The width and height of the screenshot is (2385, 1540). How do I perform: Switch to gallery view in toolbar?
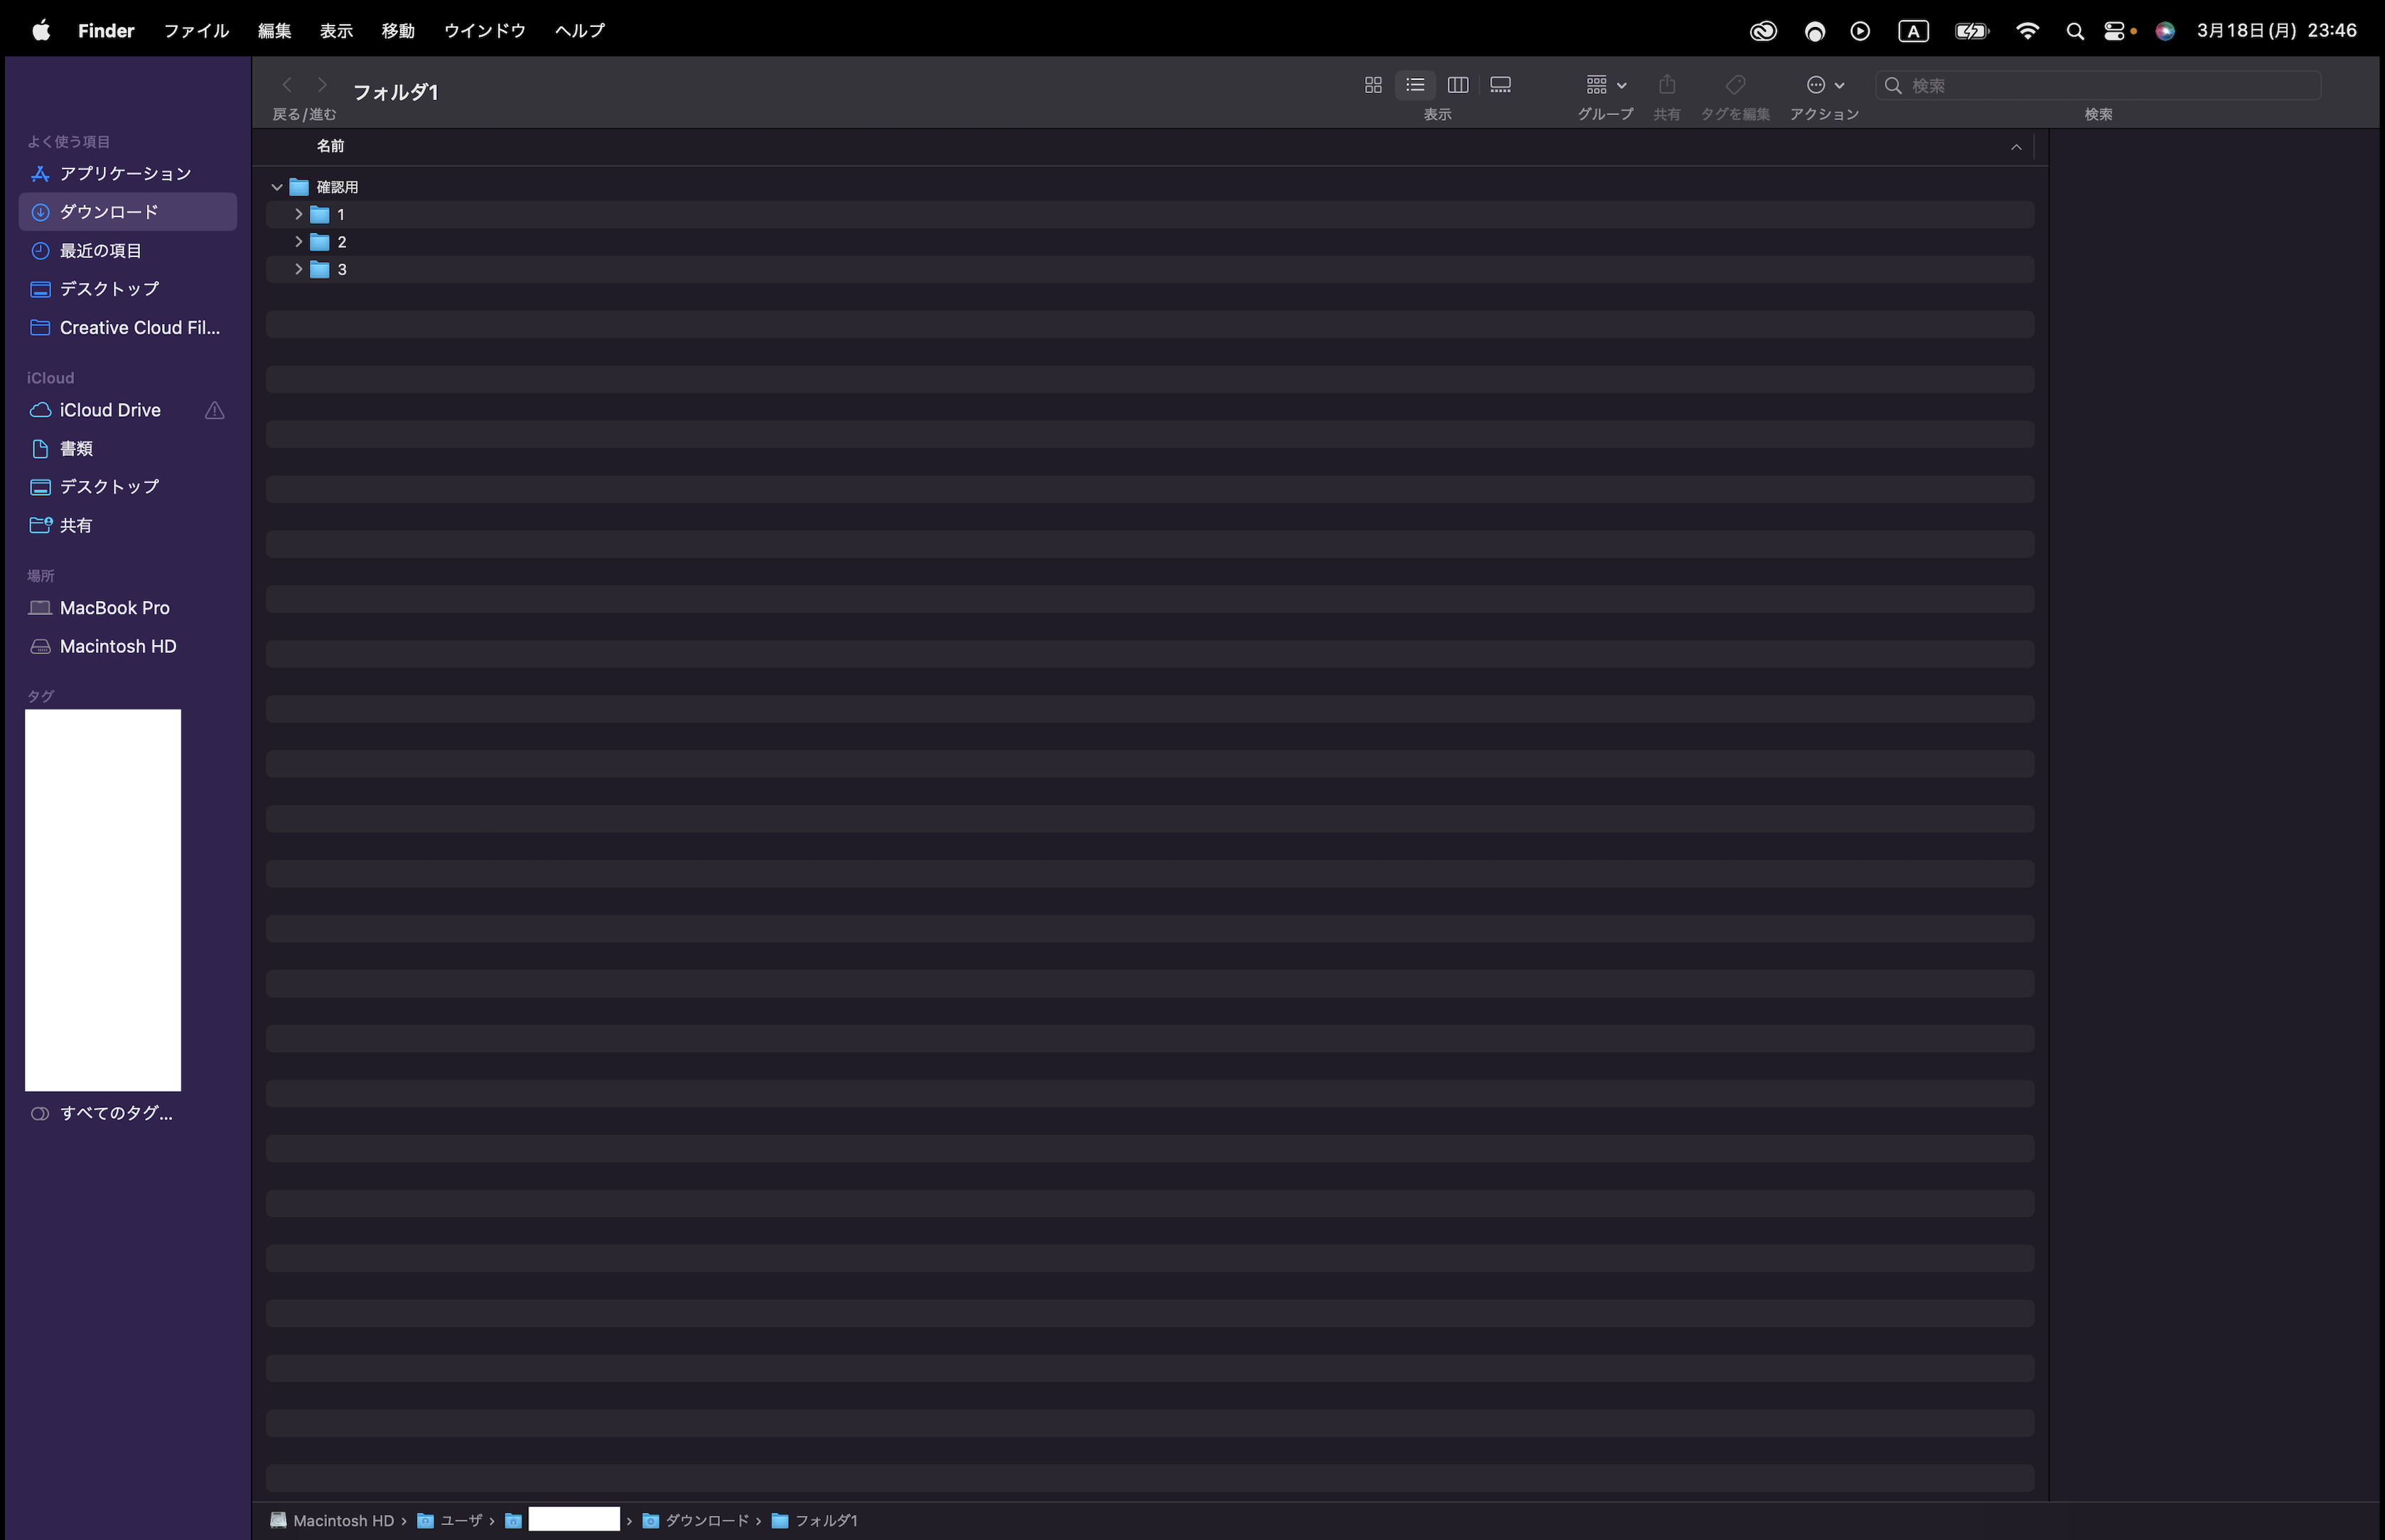[1500, 85]
